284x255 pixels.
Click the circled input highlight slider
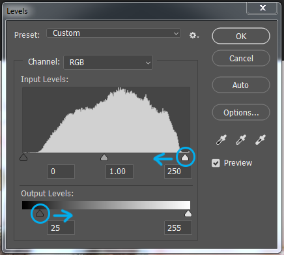[185, 157]
